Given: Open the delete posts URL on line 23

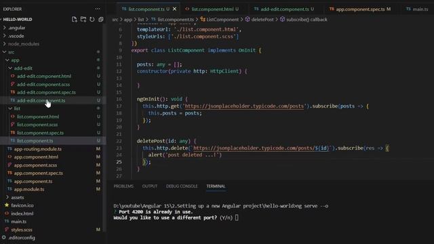Looking at the screenshot, I should (260, 148).
